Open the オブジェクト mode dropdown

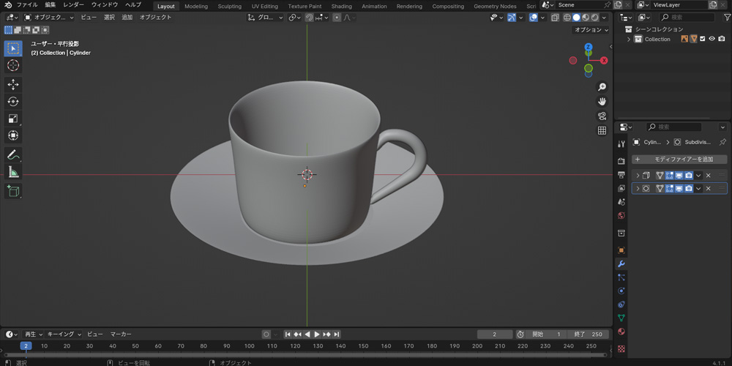click(x=49, y=18)
